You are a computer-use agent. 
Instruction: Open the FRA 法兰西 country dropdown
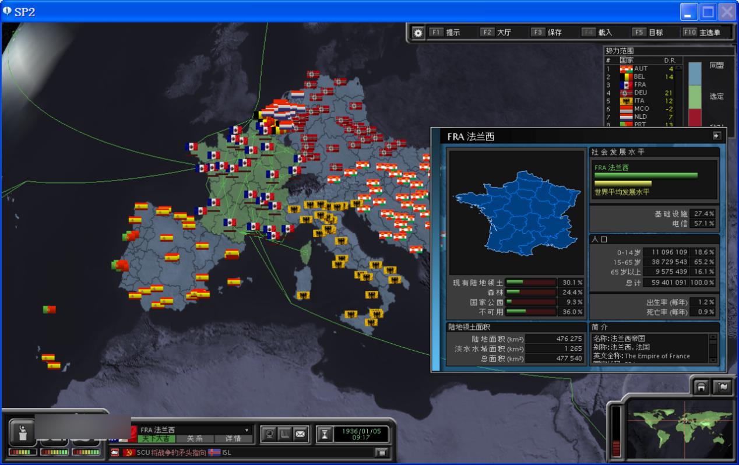point(195,430)
